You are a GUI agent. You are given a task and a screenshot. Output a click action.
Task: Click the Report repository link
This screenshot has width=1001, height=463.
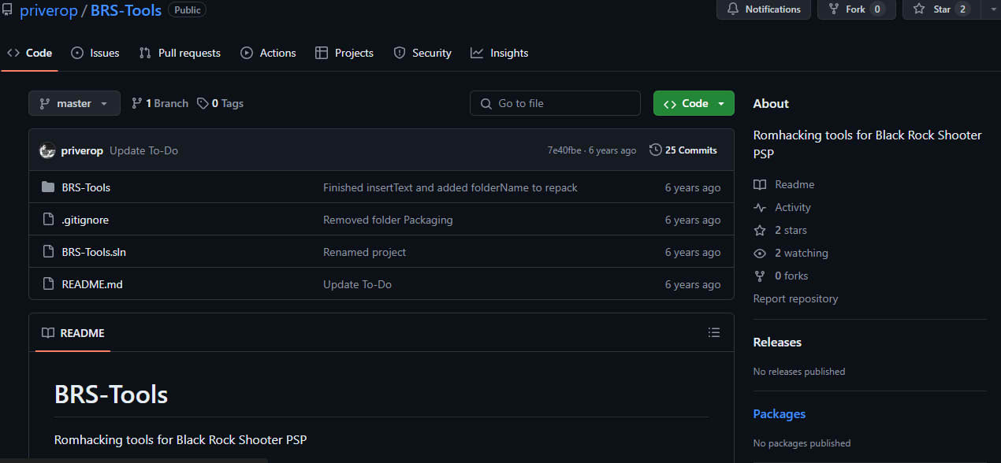(795, 298)
